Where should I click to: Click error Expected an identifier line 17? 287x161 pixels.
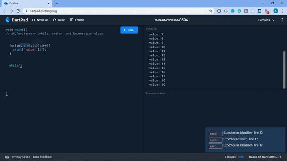tap(236, 146)
